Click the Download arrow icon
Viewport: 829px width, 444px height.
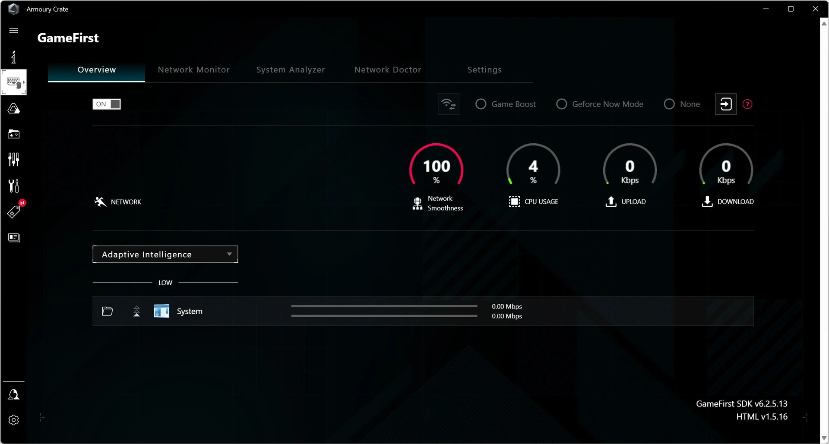tap(707, 202)
